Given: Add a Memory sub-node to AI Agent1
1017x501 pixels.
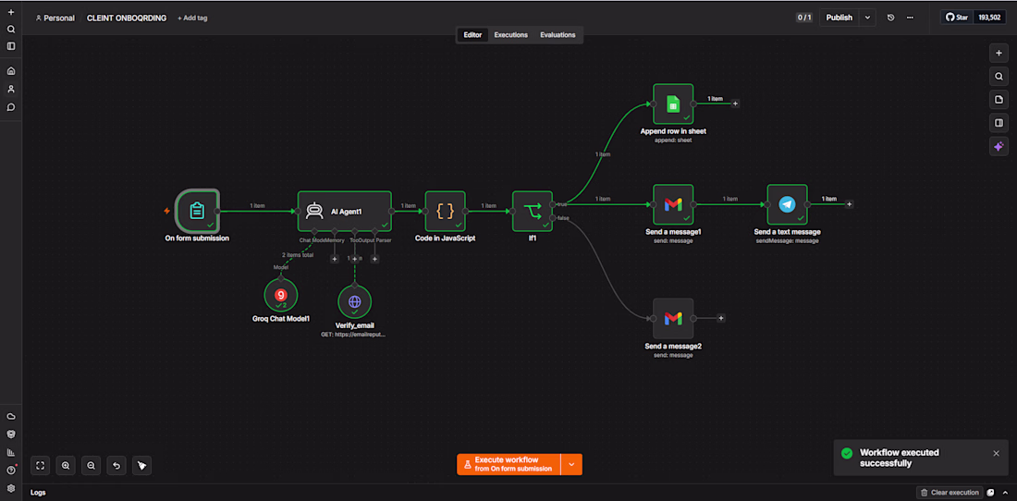Looking at the screenshot, I should coord(335,259).
